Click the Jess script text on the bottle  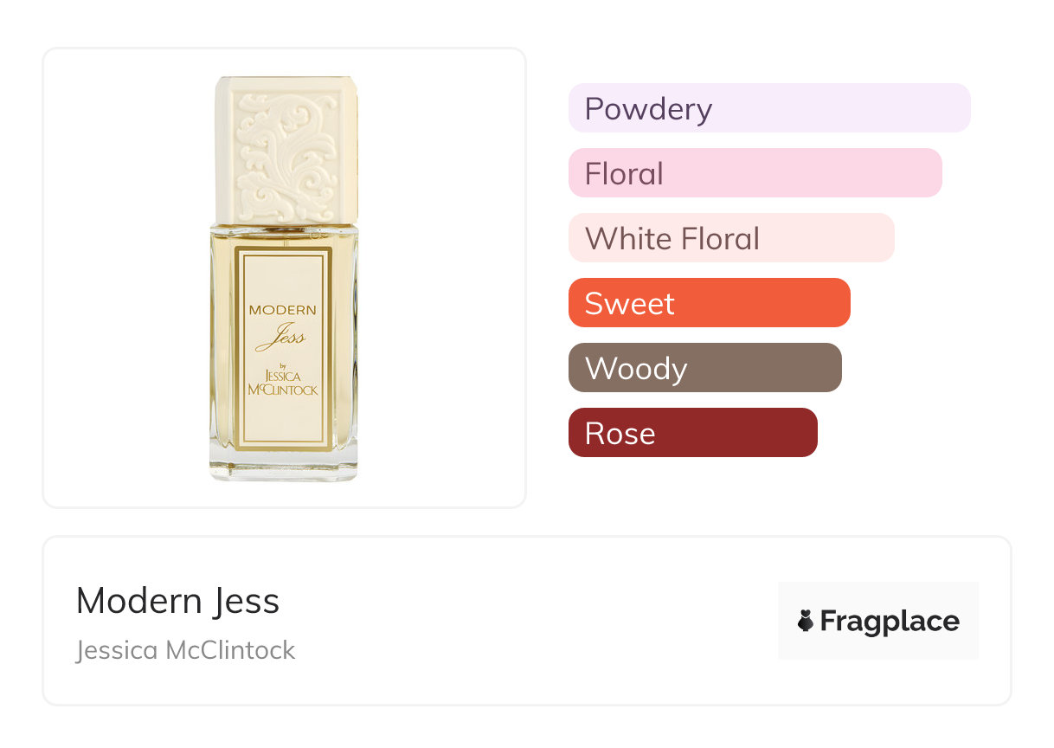pos(280,336)
